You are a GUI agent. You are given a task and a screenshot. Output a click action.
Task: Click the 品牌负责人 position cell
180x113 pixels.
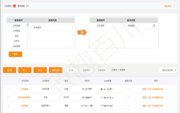coord(45,106)
